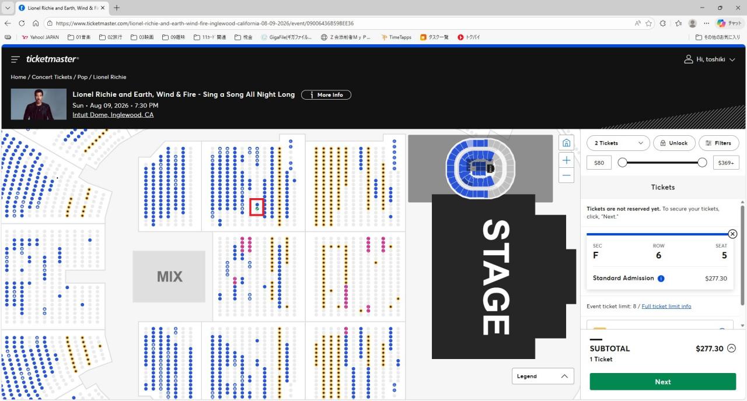Open the Hi, toshiki account menu
The width and height of the screenshot is (747, 401).
710,59
